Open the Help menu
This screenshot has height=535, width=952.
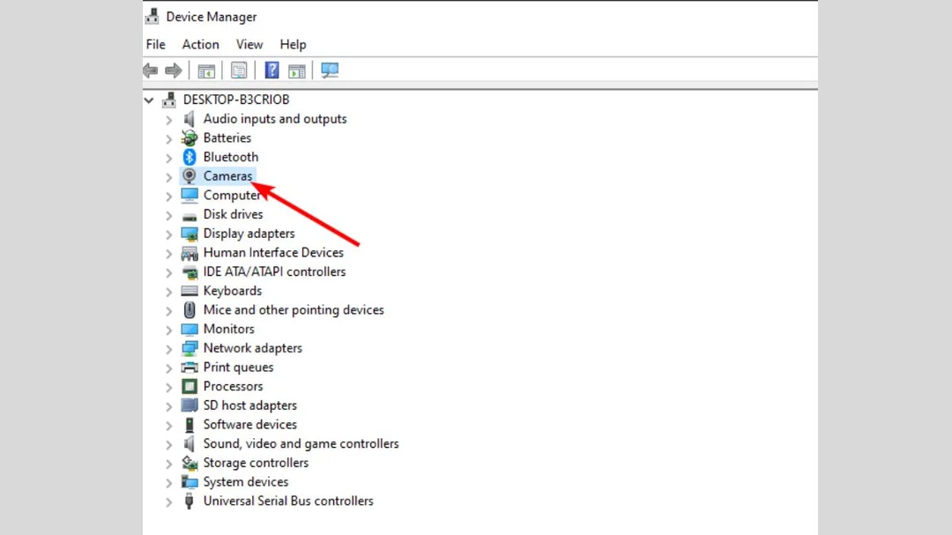(293, 44)
